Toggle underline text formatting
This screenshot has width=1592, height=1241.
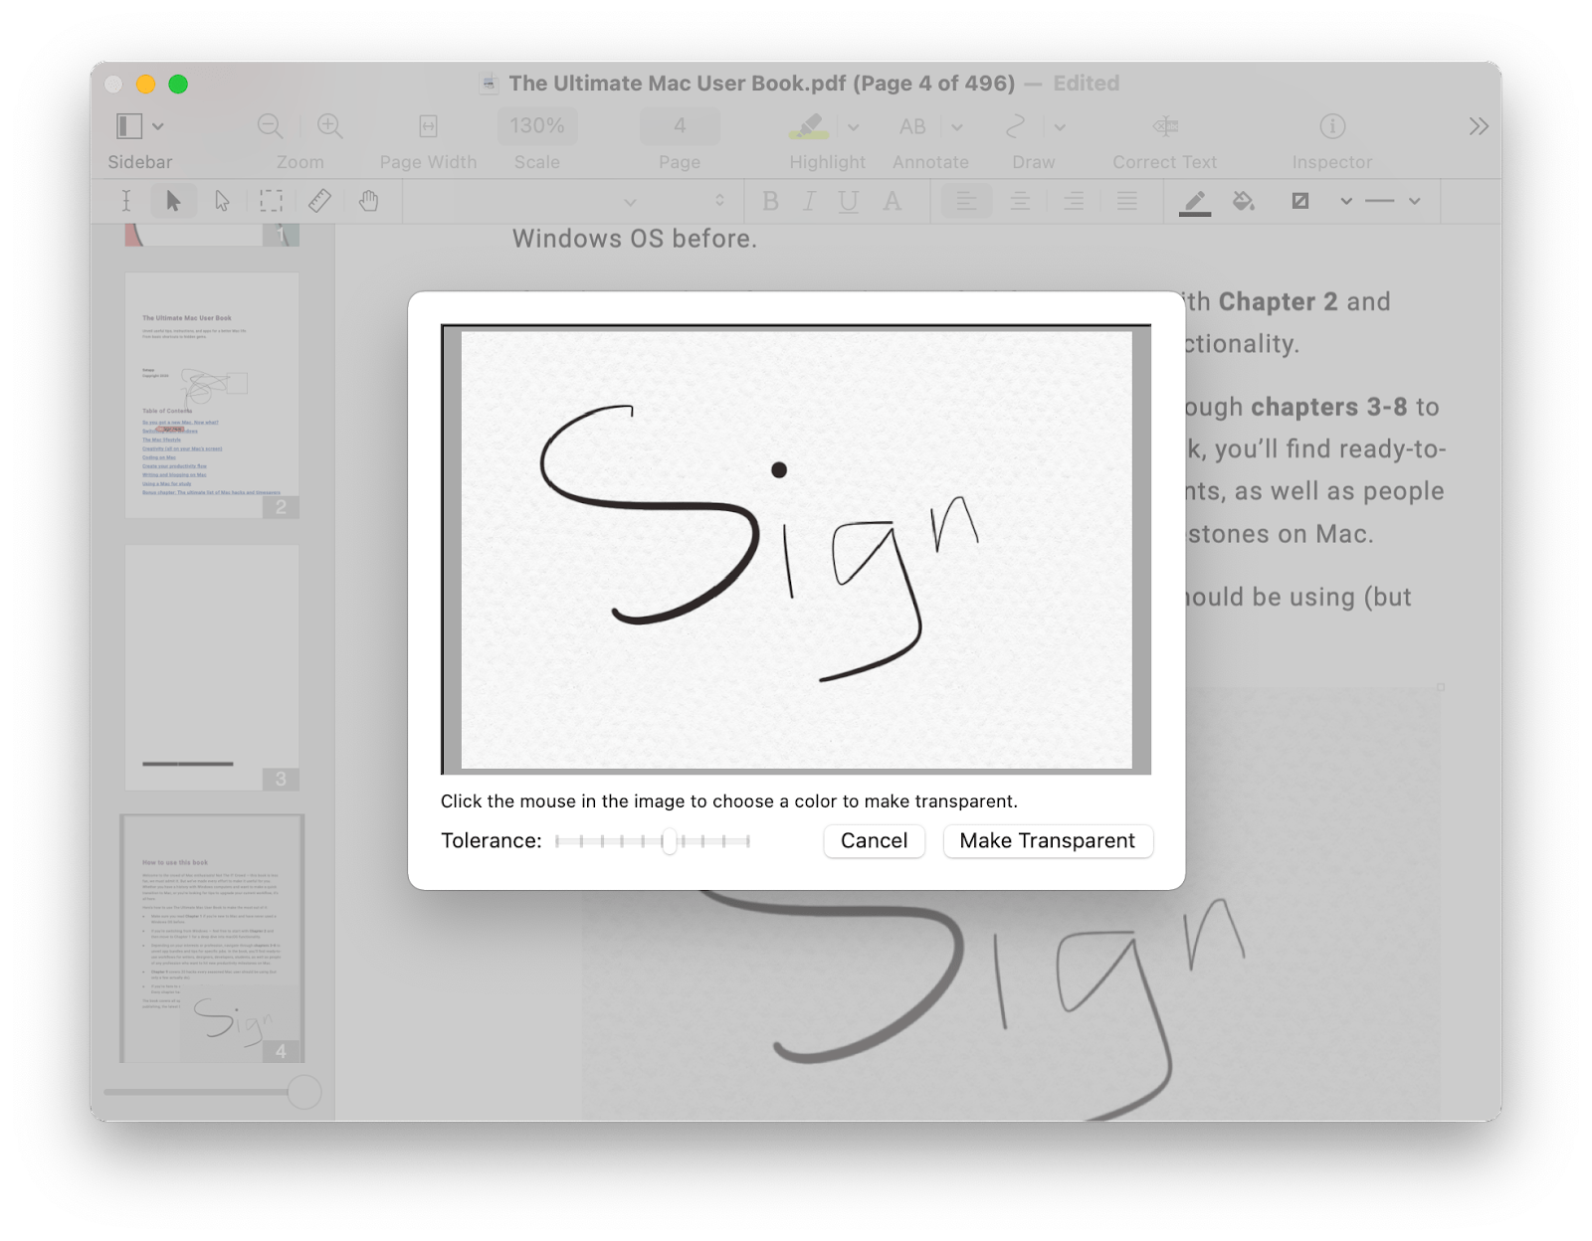coord(847,201)
